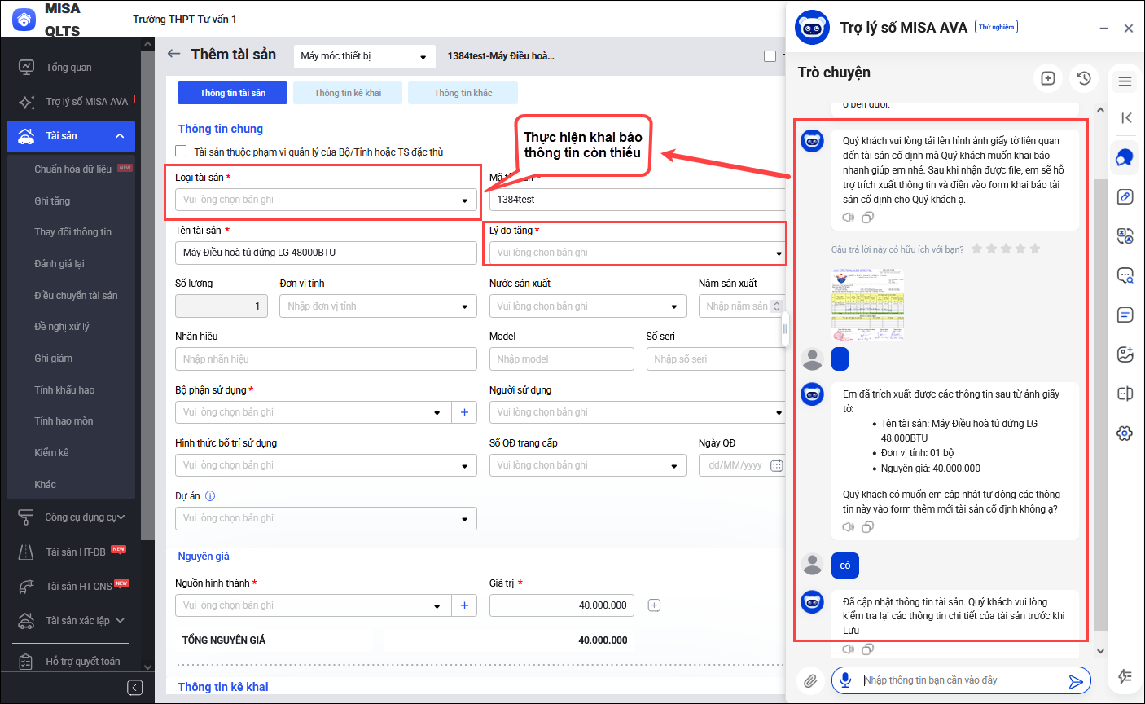Send message with paper plane icon

coord(1076,680)
